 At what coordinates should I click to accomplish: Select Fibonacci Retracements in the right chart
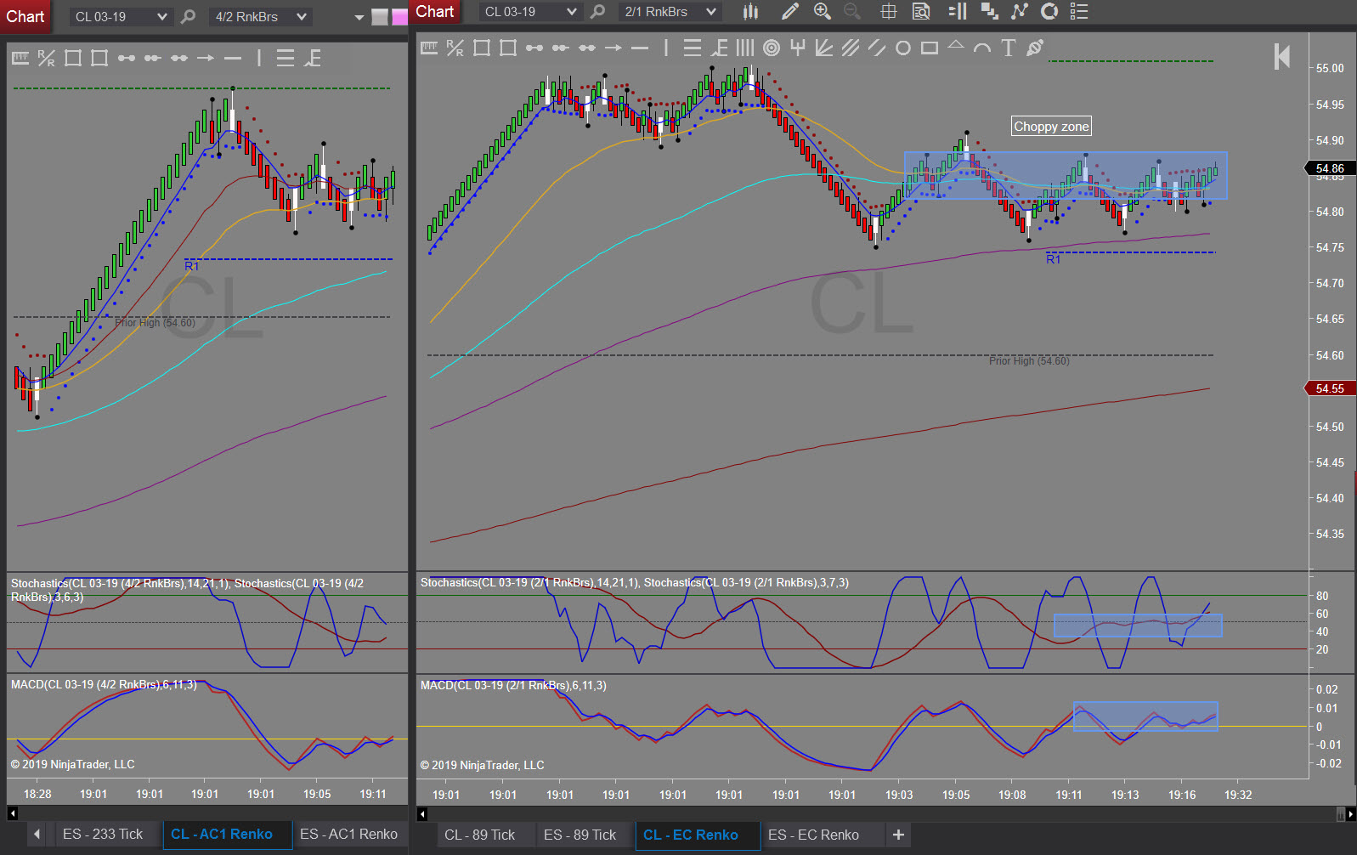[x=693, y=48]
